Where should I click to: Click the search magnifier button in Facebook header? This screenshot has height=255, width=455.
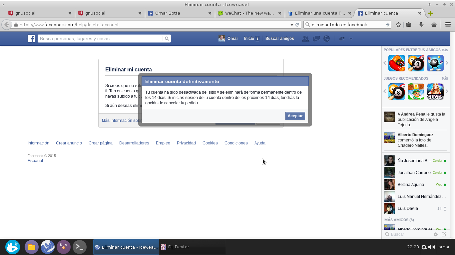tap(167, 39)
